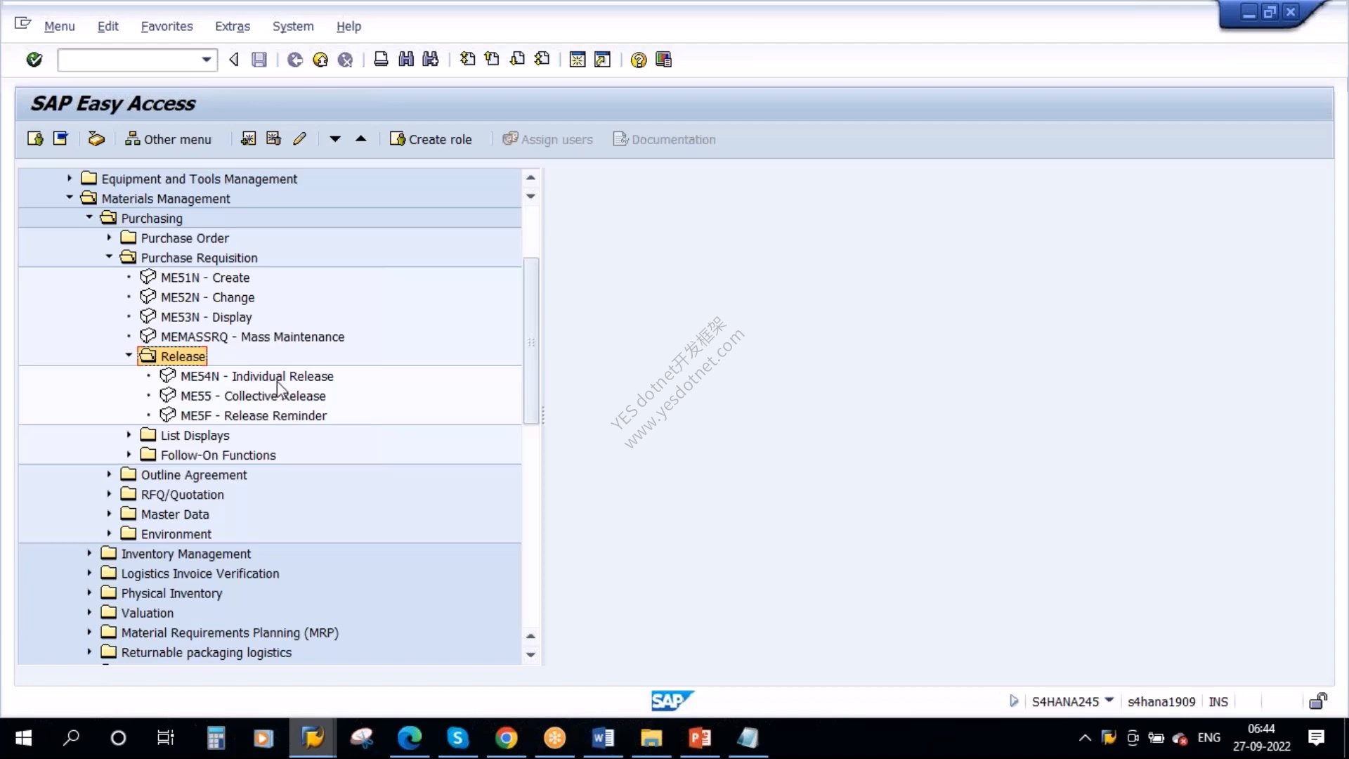Click the Last Page icon
Screen dimensions: 1349x759
[x=542, y=60]
